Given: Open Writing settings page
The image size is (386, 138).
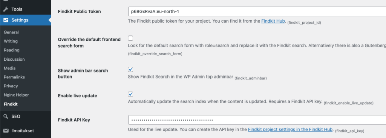Looking at the screenshot, I should pos(11,41).
